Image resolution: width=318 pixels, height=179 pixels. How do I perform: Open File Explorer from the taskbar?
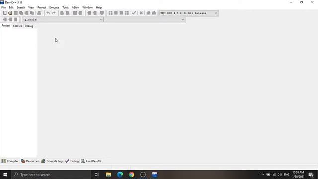(x=109, y=175)
